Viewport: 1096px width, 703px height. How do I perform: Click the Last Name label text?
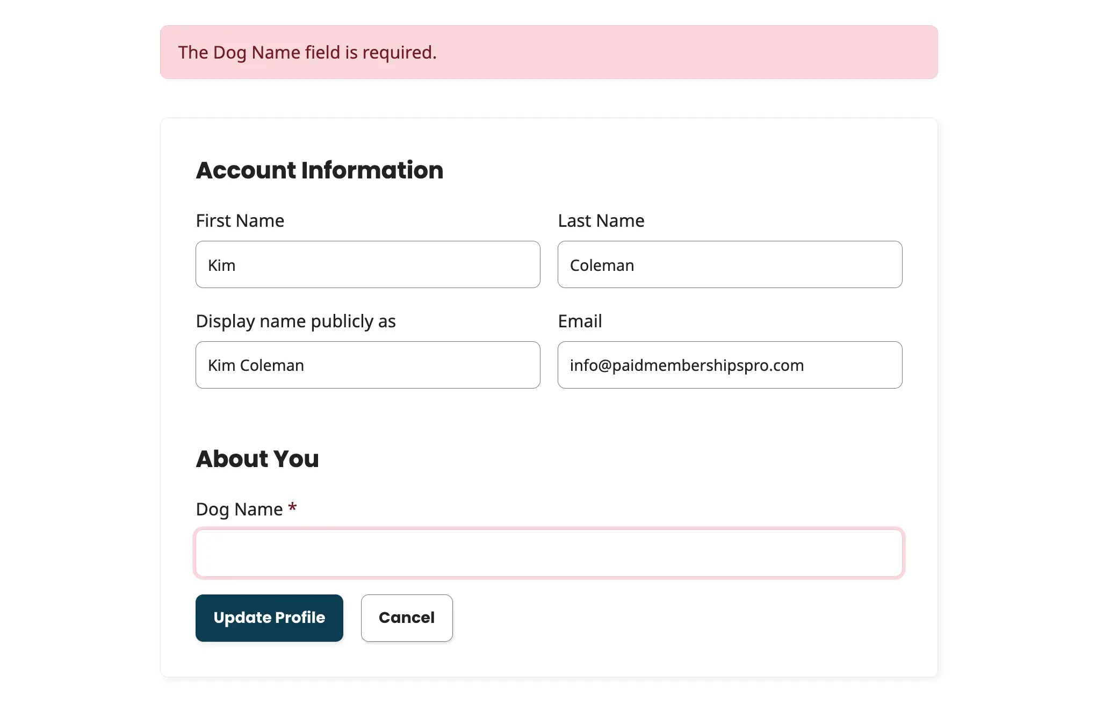[x=601, y=220]
